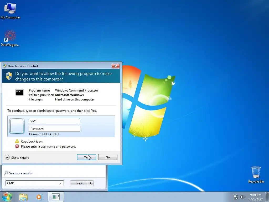
Task: Decline with the No button
Action: point(108,157)
